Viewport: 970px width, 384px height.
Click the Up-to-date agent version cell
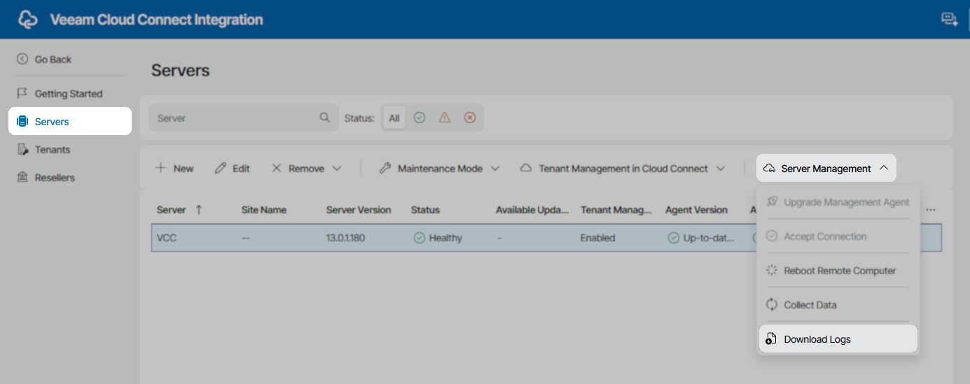coord(701,238)
